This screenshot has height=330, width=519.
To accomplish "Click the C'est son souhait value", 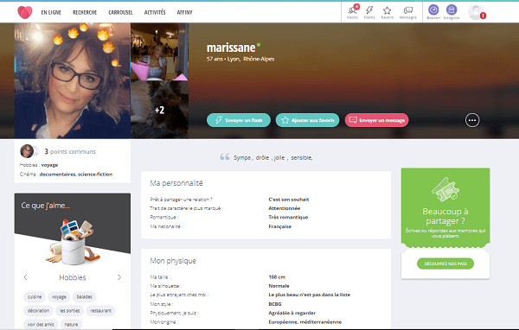I will pos(289,200).
